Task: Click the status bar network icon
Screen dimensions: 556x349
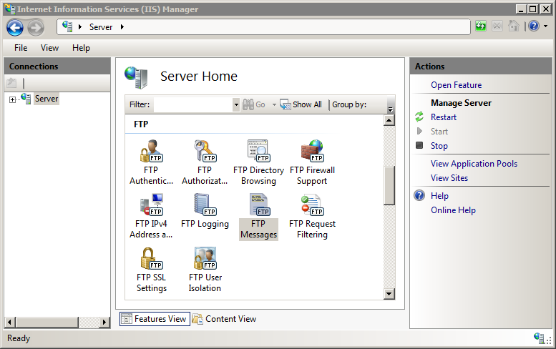Action: coord(540,338)
